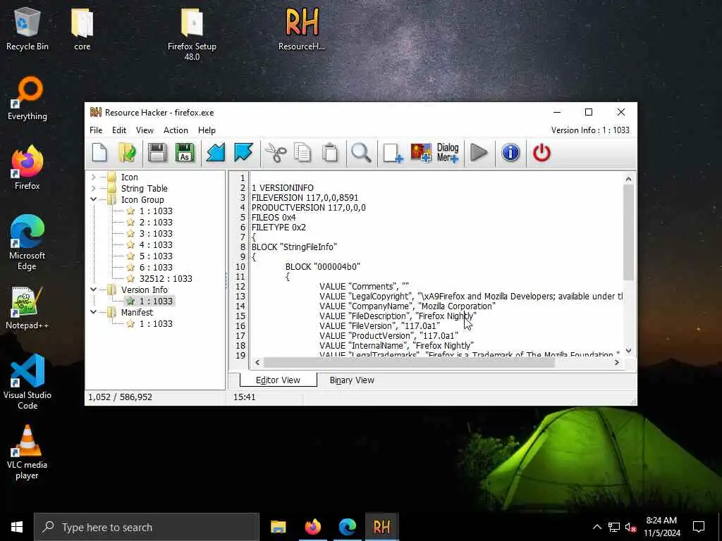This screenshot has height=541, width=722.
Task: Click the horizontal scrollbar left arrow
Action: (x=257, y=363)
